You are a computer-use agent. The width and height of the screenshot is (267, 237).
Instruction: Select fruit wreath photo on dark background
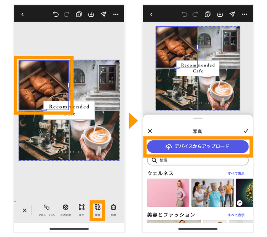click(244, 193)
